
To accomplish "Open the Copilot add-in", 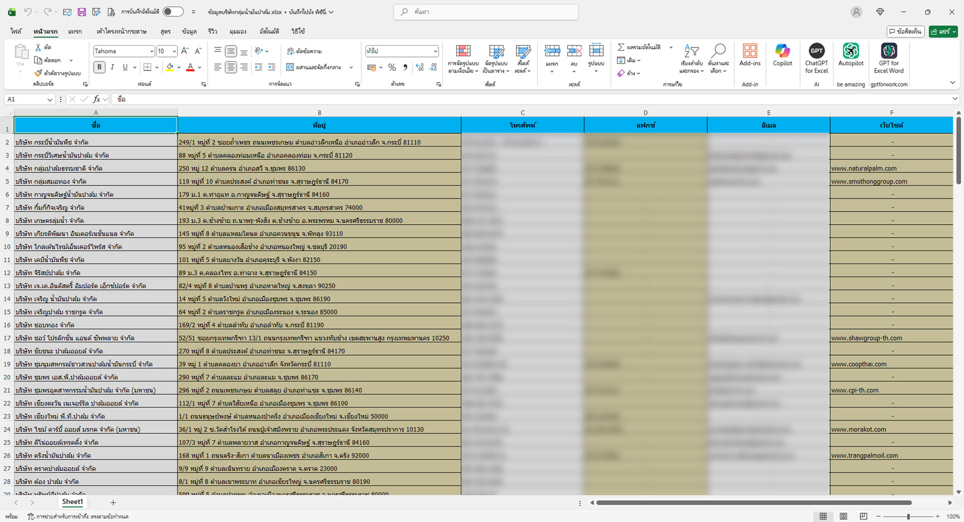I will tap(782, 56).
